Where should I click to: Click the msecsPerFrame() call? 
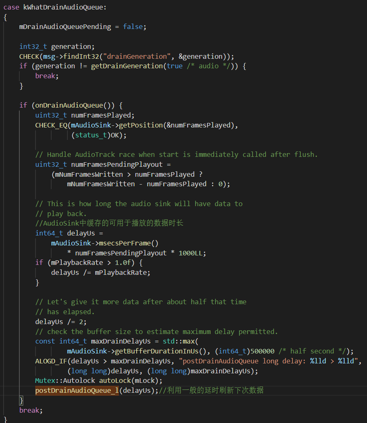128,243
